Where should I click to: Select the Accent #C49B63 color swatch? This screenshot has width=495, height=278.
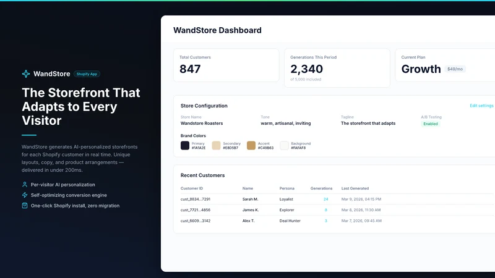click(251, 145)
